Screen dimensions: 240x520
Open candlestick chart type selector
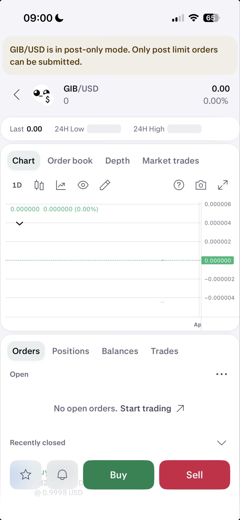[x=39, y=185]
